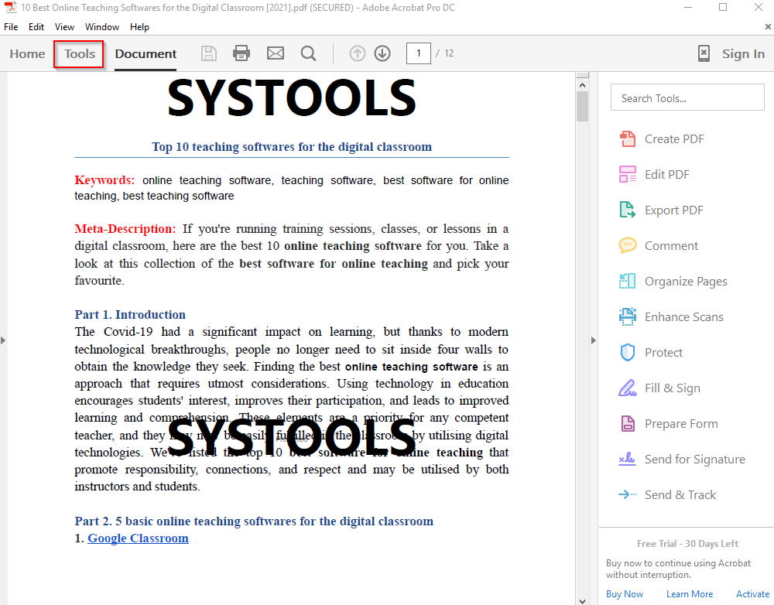Click the Export PDF tool icon
This screenshot has width=774, height=605.
(x=628, y=210)
